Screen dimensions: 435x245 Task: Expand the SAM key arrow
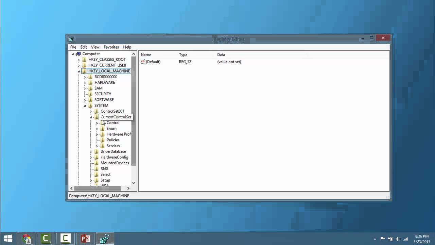[x=85, y=88]
